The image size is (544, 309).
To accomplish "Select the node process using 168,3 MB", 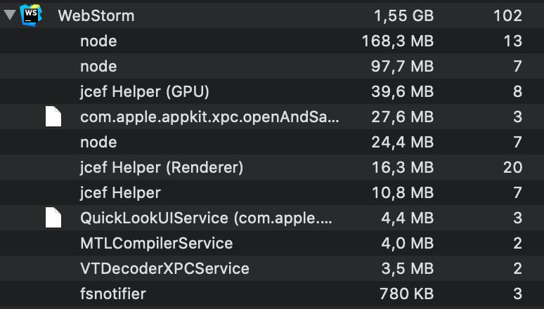I will 272,41.
